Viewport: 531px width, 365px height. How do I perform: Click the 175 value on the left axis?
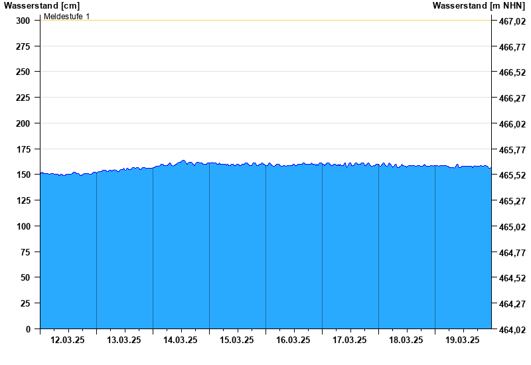pos(23,149)
